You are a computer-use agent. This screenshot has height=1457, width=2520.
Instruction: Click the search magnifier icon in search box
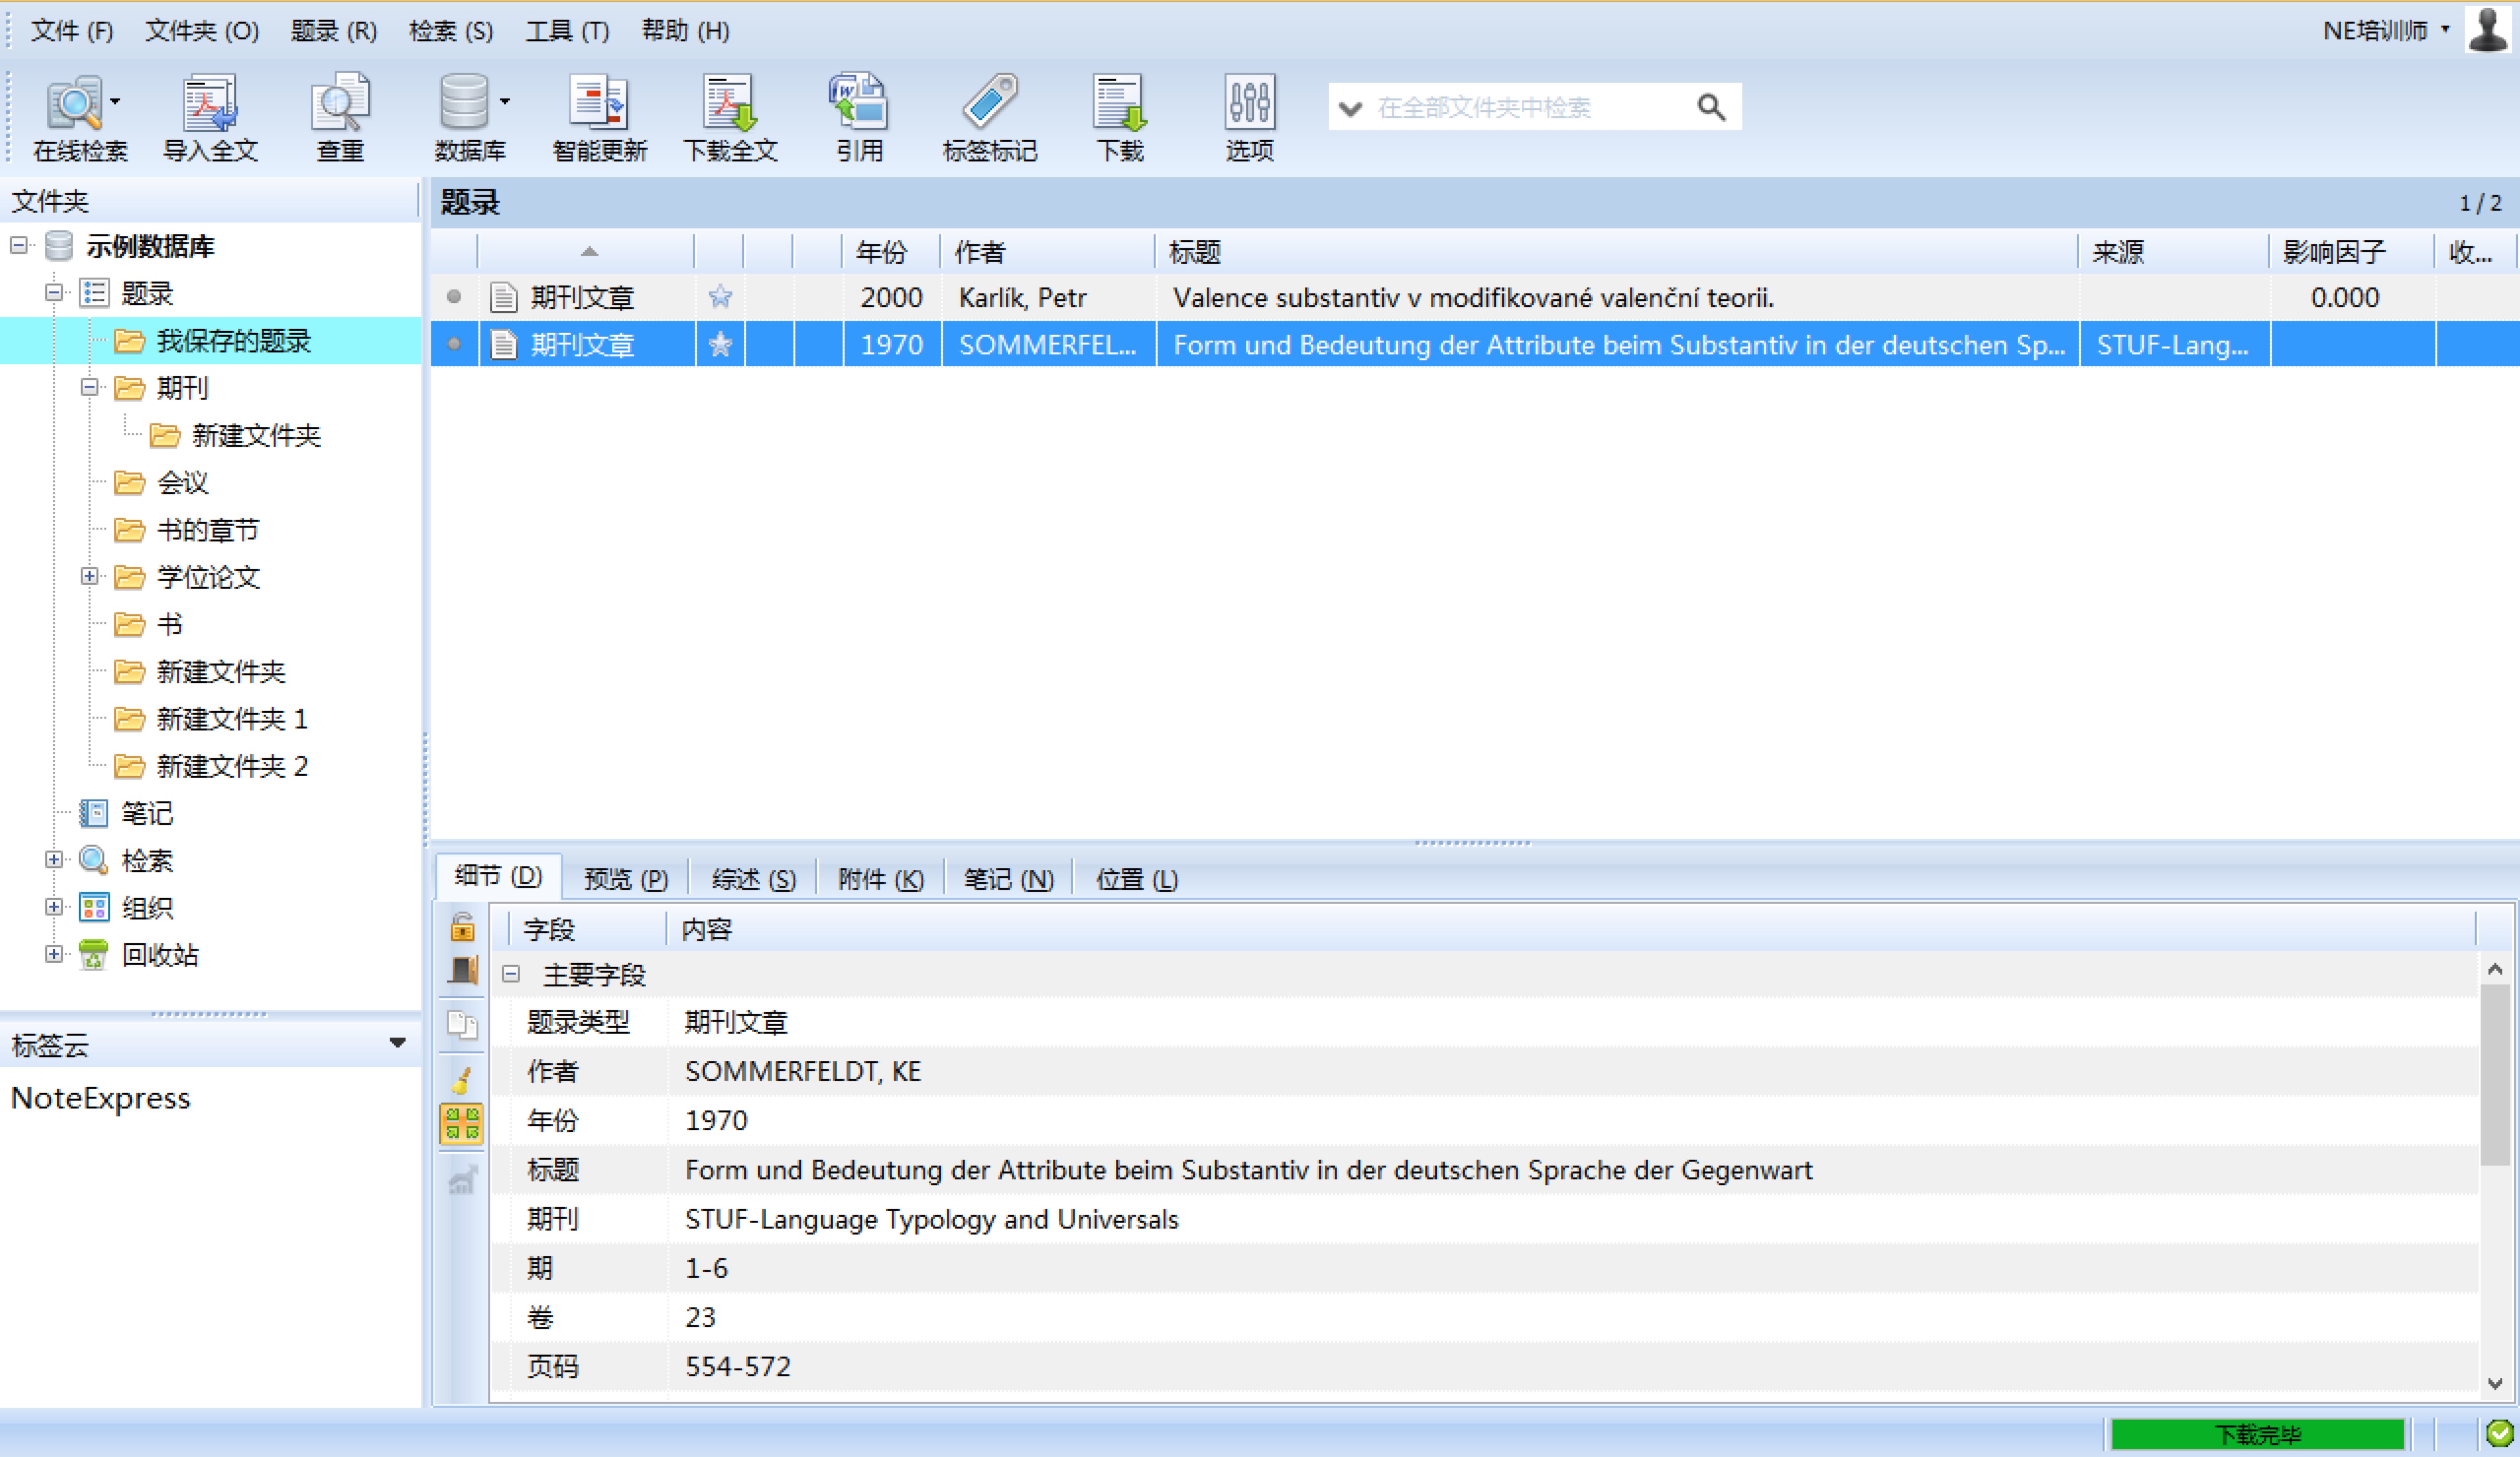click(x=1711, y=107)
